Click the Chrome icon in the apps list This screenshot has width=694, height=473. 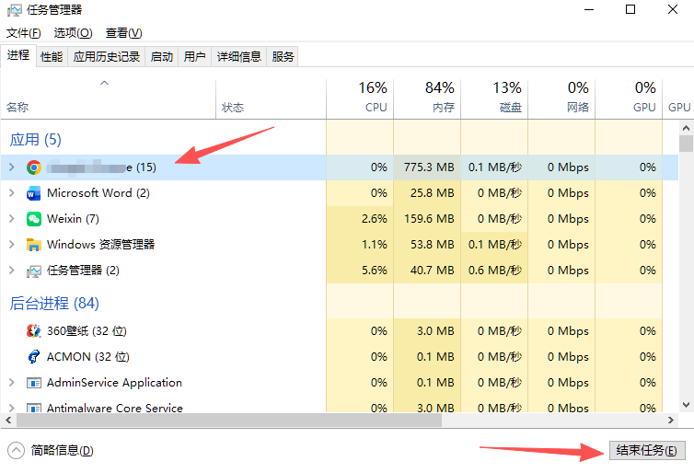click(34, 167)
